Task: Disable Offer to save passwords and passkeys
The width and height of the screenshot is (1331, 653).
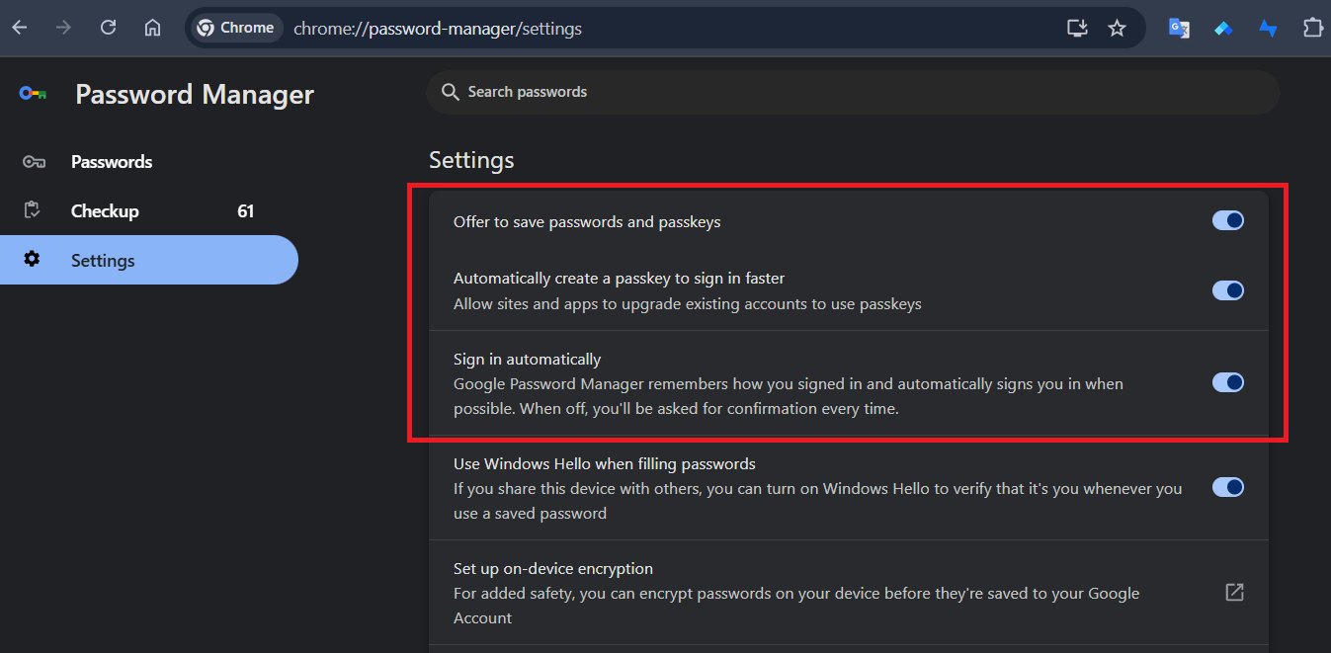Action: (1227, 220)
